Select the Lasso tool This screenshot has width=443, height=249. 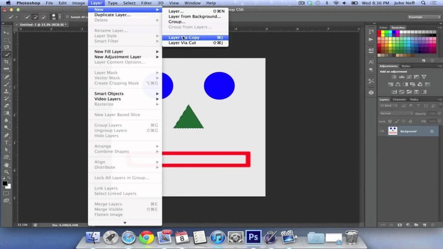click(6, 47)
